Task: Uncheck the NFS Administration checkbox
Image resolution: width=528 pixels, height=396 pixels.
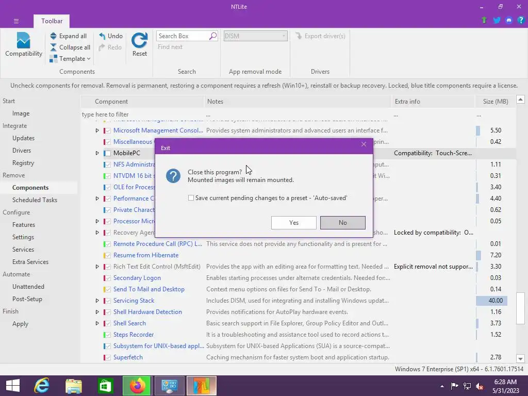Action: (108, 164)
